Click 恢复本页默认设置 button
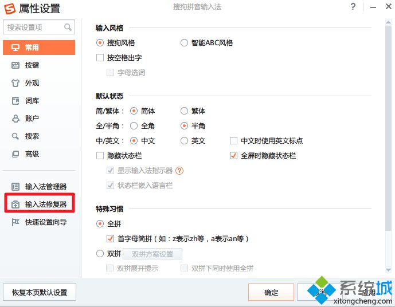 point(40,293)
